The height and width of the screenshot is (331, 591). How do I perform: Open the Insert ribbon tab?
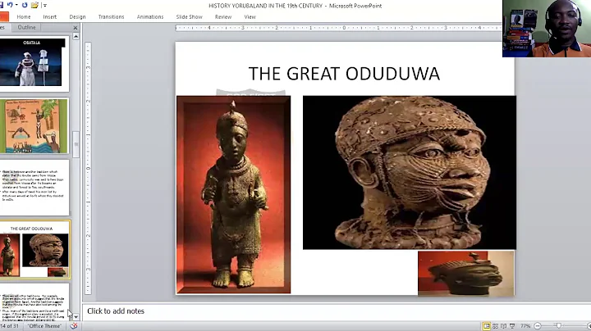49,17
